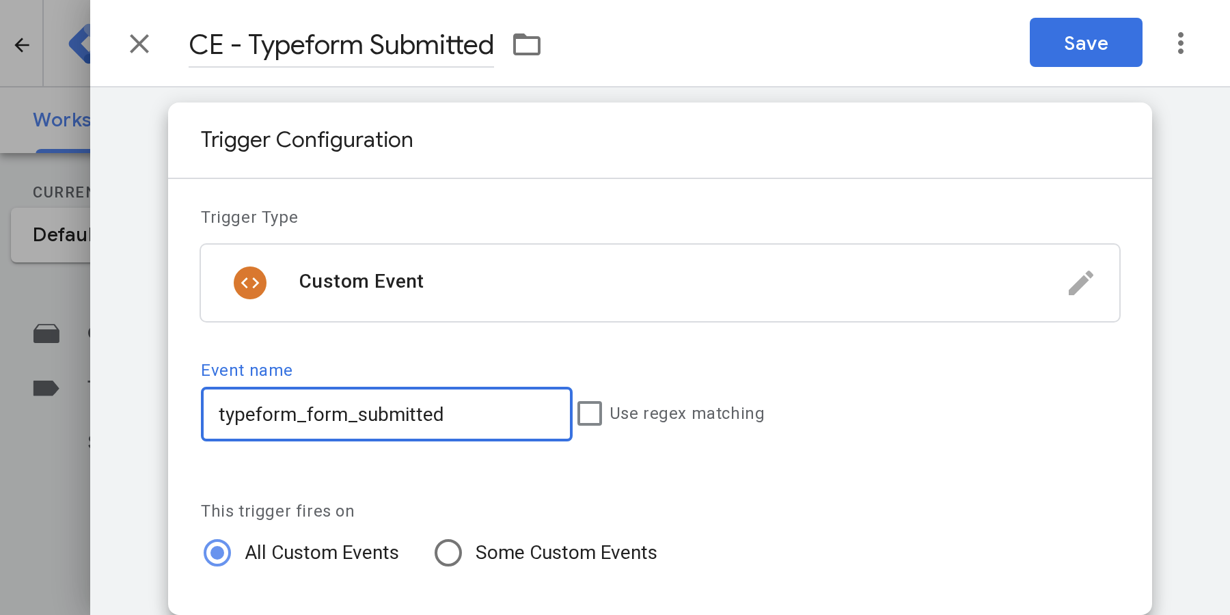The height and width of the screenshot is (615, 1230).
Task: Edit the trigger name CE - Typeform Submitted
Action: click(x=341, y=45)
